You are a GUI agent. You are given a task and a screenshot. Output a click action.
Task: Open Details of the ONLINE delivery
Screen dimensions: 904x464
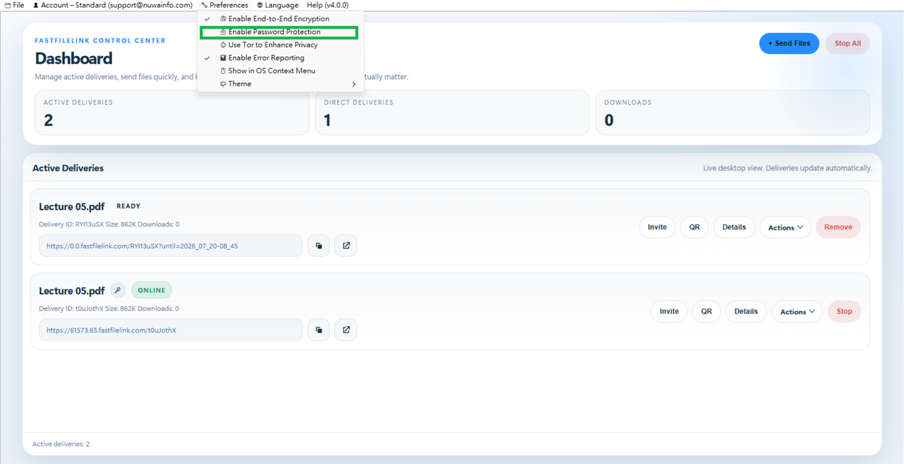coord(746,311)
